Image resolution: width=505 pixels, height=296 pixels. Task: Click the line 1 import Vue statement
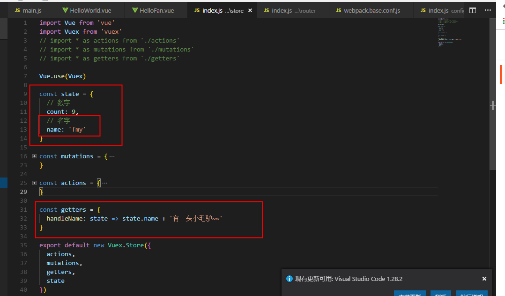point(77,23)
